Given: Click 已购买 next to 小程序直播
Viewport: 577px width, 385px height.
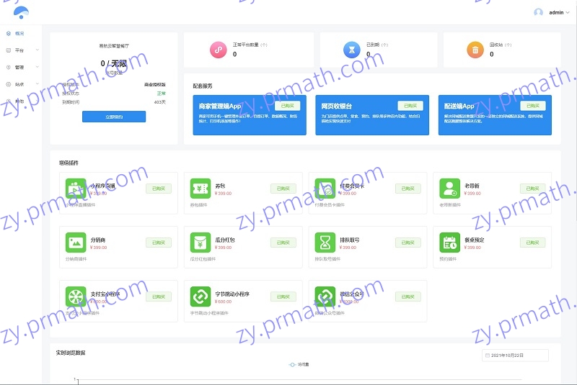Looking at the screenshot, I should click(x=159, y=189).
